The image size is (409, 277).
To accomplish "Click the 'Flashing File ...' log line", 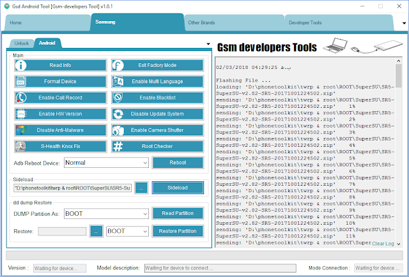I will tap(243, 80).
